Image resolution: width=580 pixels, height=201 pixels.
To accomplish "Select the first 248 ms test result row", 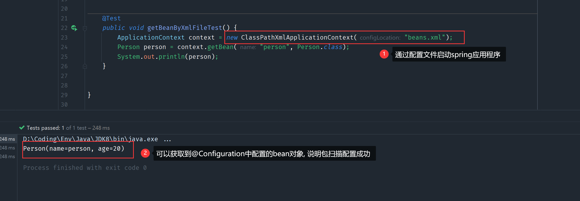I will tap(8, 139).
